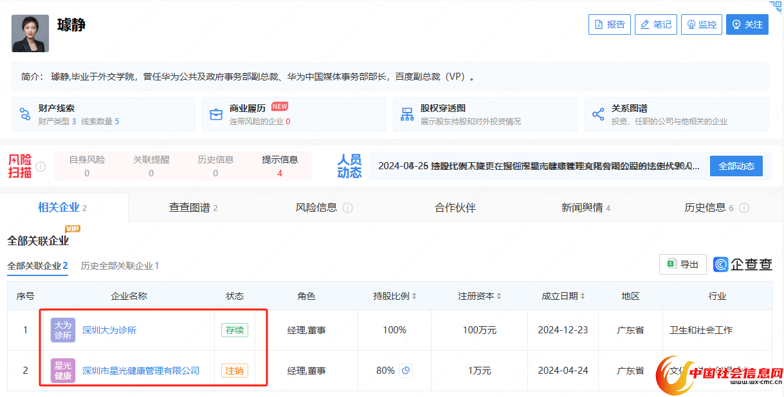Click the 大为诊所 company logo

pos(63,330)
